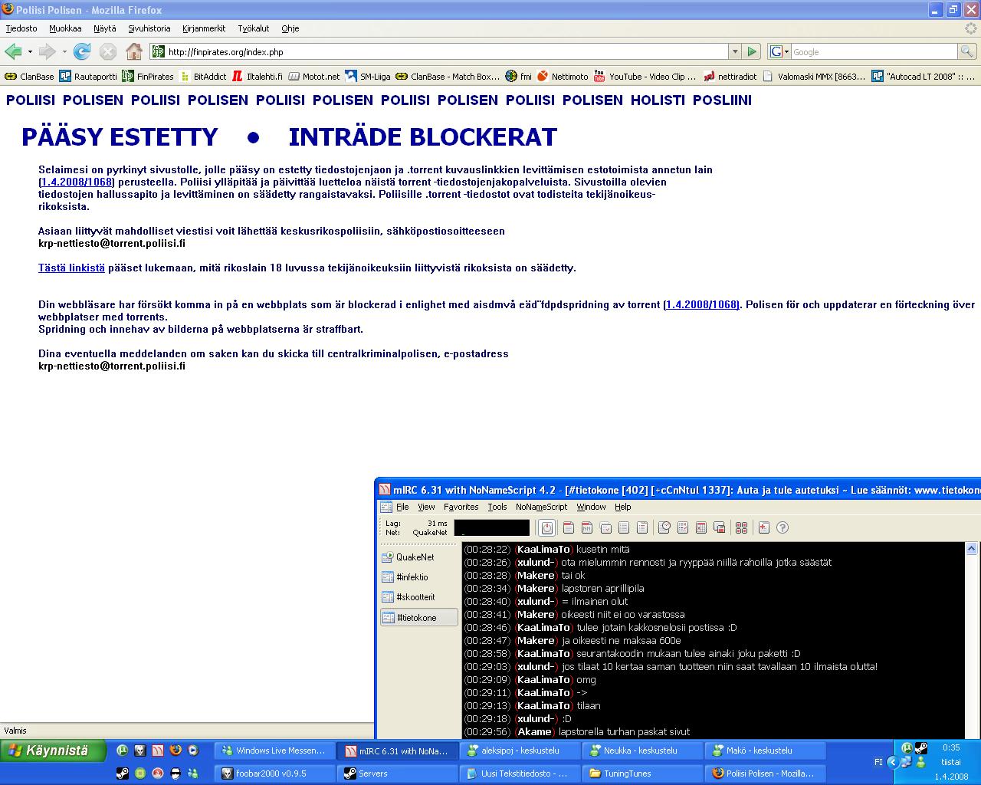Image resolution: width=981 pixels, height=785 pixels.
Task: Go back with the green Back arrow
Action: tap(13, 51)
